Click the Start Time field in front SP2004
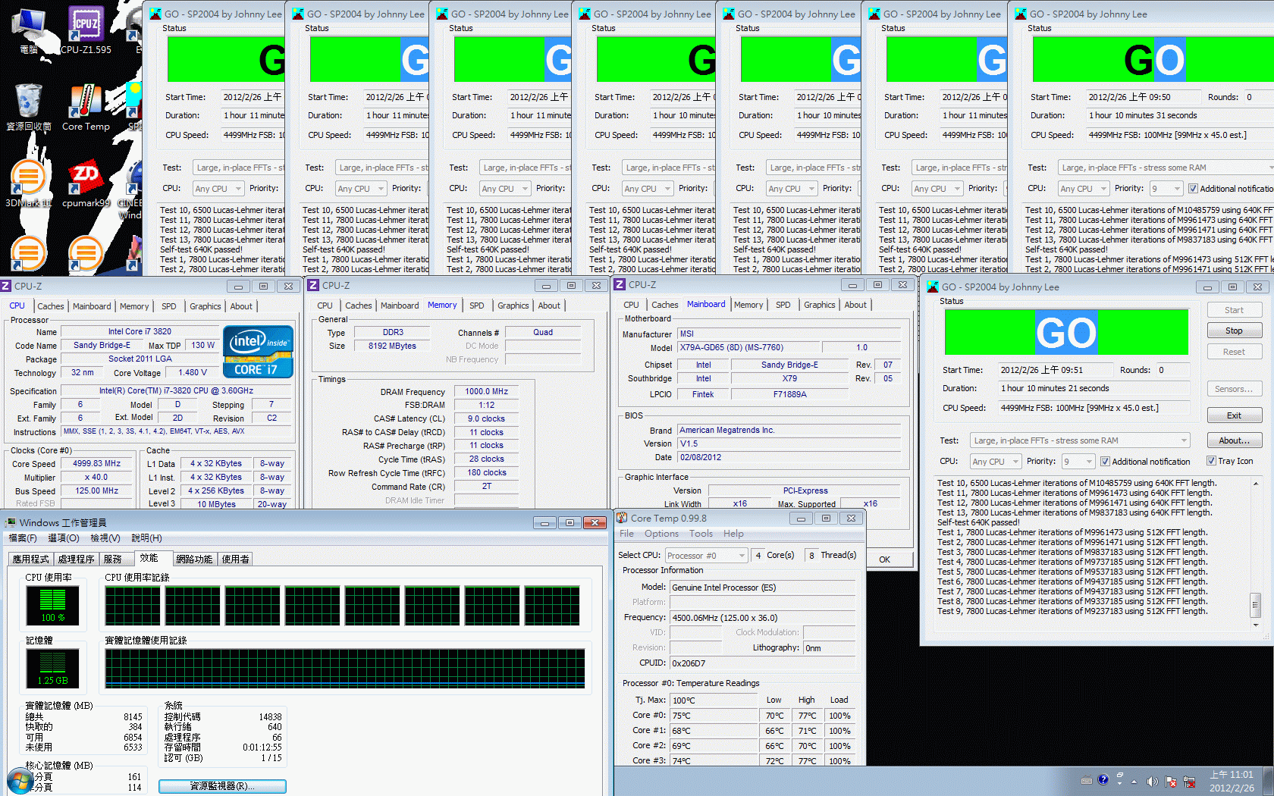This screenshot has width=1274, height=796. (1056, 370)
